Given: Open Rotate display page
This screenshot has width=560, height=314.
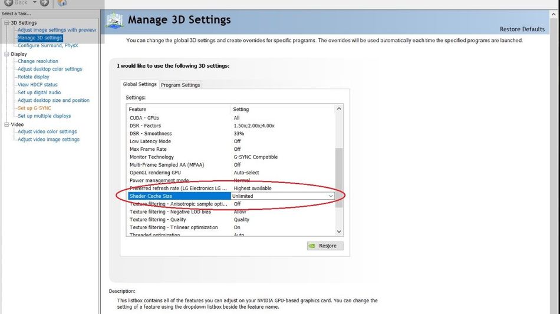Looking at the screenshot, I should pos(34,77).
